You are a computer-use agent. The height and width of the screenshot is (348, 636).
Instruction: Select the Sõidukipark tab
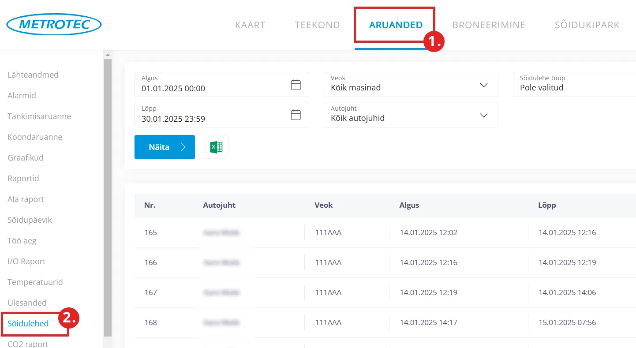587,25
